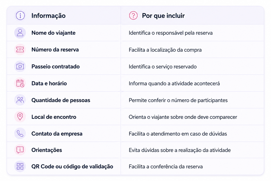Select the camera icon for Passeio contratado

(20, 66)
